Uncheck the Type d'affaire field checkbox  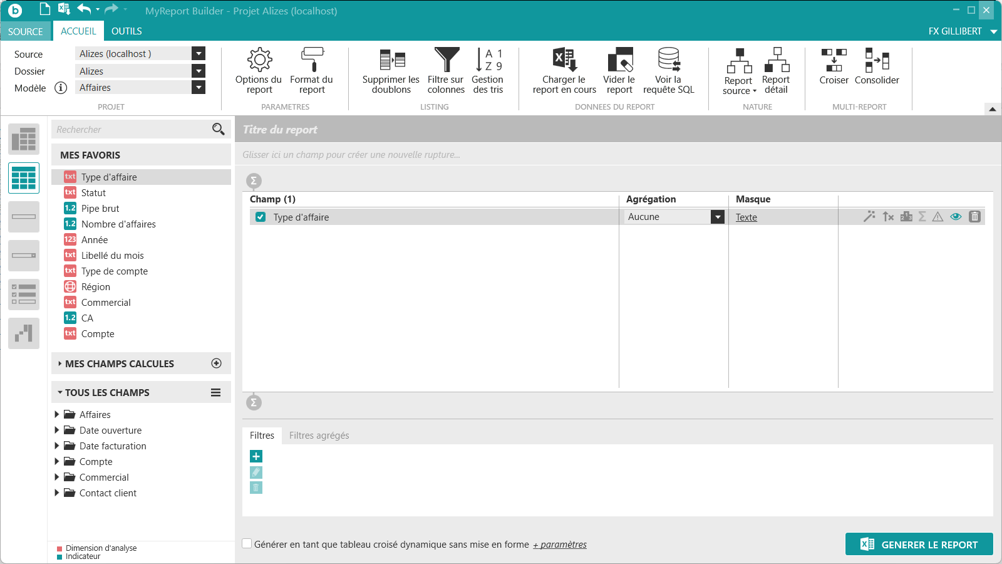[261, 217]
